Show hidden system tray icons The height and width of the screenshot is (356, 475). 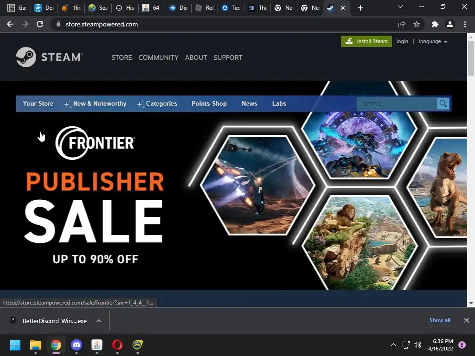coord(393,345)
